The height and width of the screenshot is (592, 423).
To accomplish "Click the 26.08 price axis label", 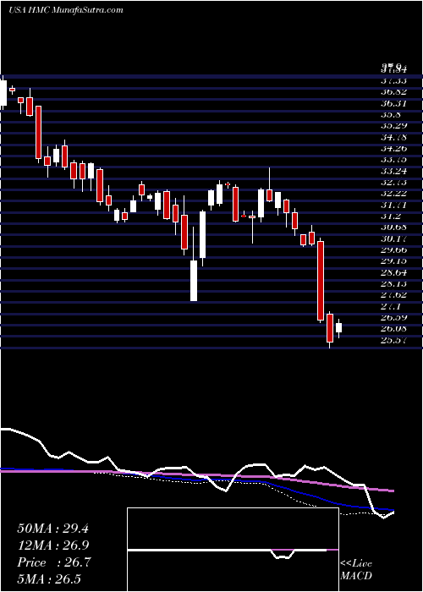I will coord(393,329).
